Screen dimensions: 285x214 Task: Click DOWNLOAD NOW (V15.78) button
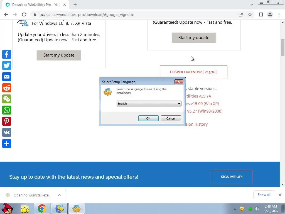click(x=194, y=72)
